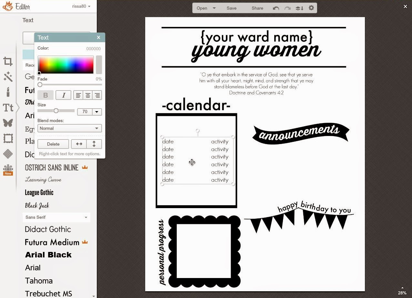Click the -calendar- heading on canvas
This screenshot has height=298, width=412.
click(196, 105)
